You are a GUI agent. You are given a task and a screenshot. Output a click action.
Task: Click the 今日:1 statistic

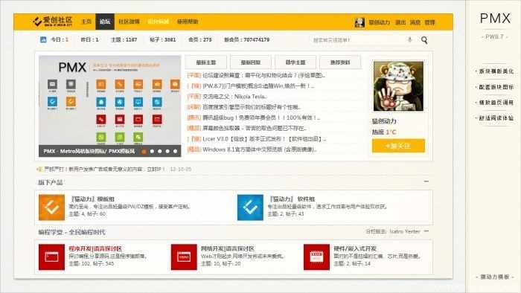(60, 39)
